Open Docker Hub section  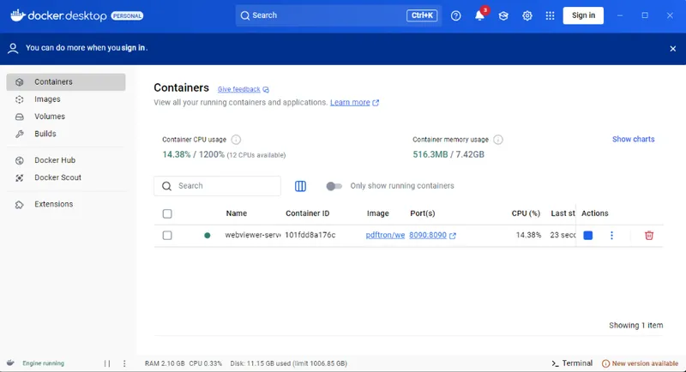coord(66,160)
